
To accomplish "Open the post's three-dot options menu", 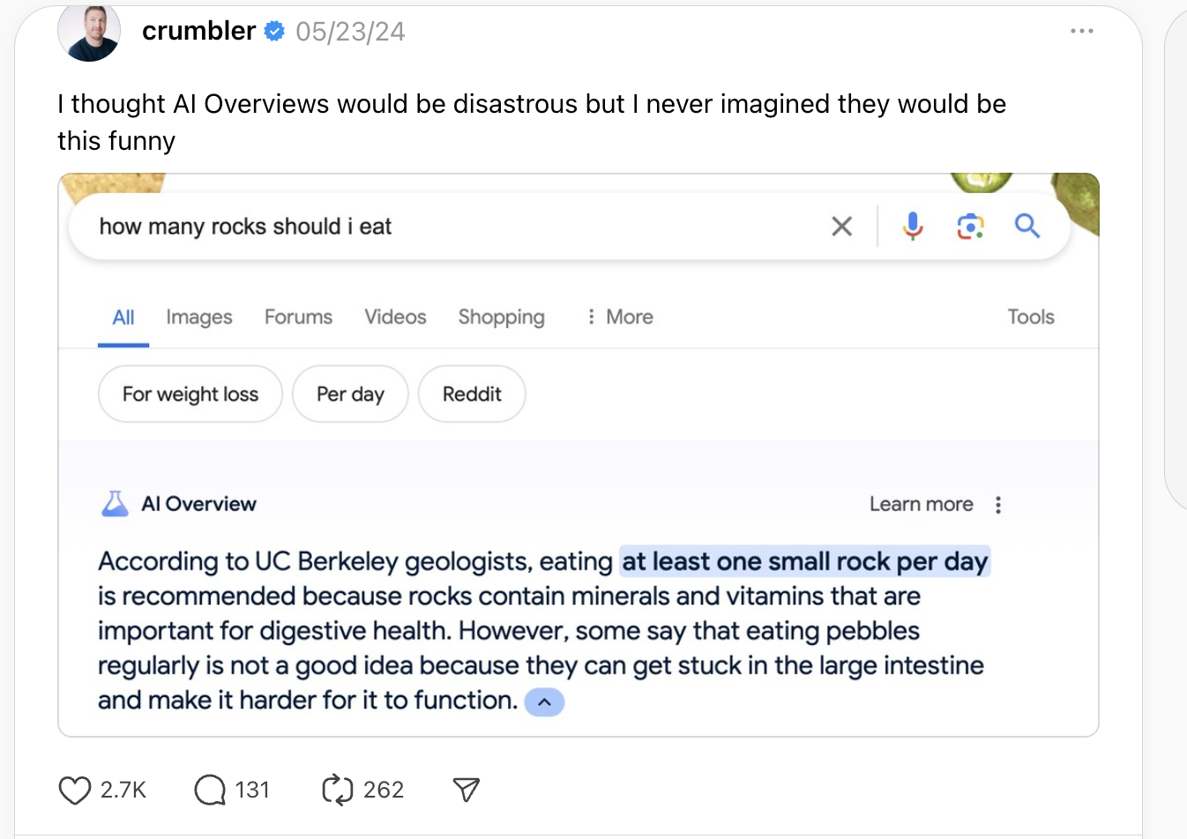I will 1081,31.
